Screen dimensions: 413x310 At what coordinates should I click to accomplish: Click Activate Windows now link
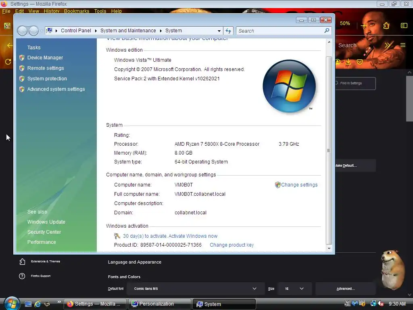pyautogui.click(x=193, y=236)
